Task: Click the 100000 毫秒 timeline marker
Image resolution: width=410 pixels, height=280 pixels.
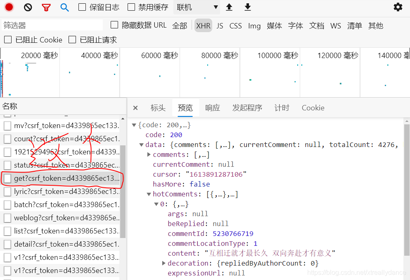Action: click(x=278, y=56)
